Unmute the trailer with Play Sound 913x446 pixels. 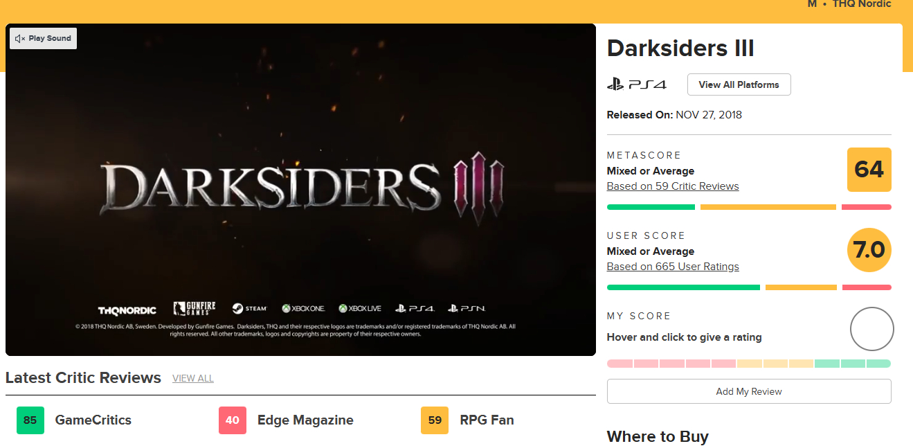coord(43,39)
